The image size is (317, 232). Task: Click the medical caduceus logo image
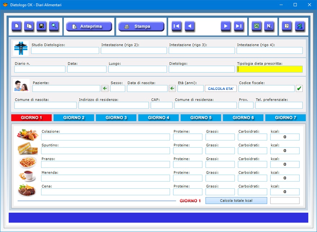(21, 48)
